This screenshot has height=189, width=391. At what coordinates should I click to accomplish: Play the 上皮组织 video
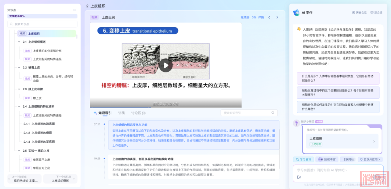click(x=166, y=65)
